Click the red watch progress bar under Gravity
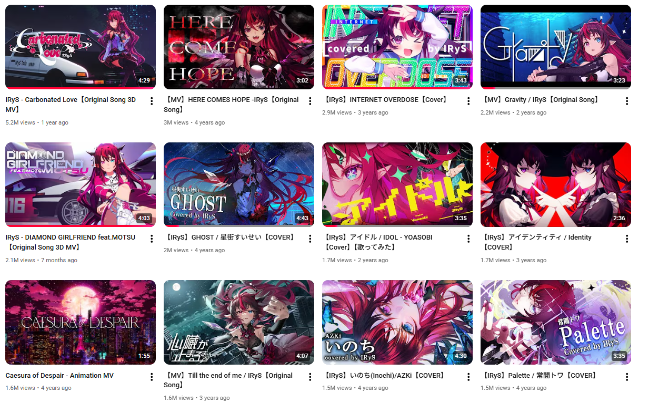 (x=488, y=88)
